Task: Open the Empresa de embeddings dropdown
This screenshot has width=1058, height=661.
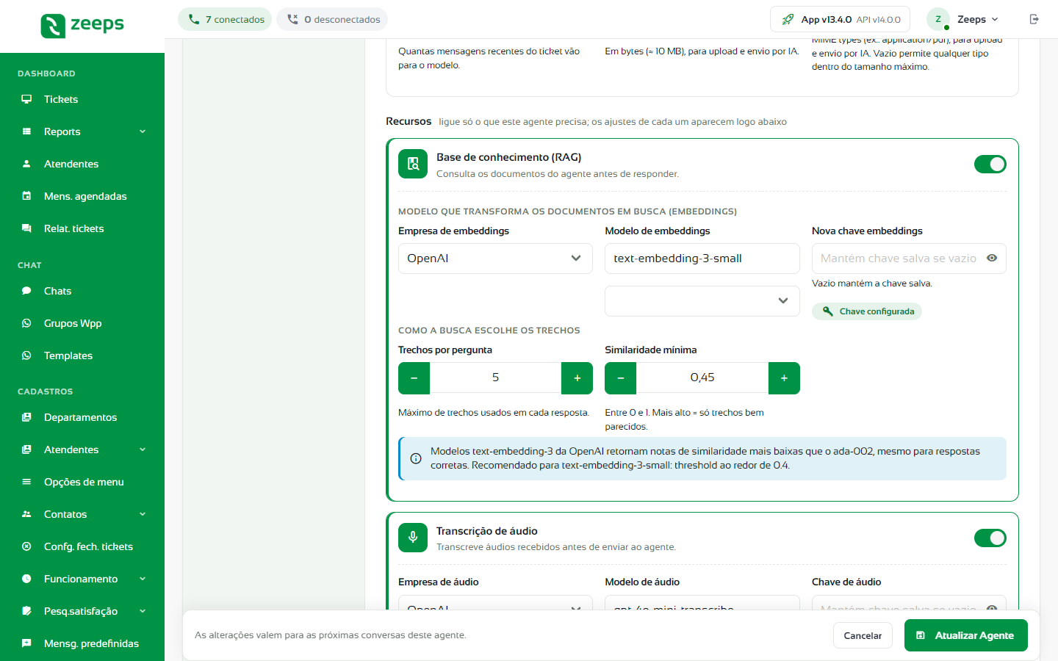Action: coord(495,259)
